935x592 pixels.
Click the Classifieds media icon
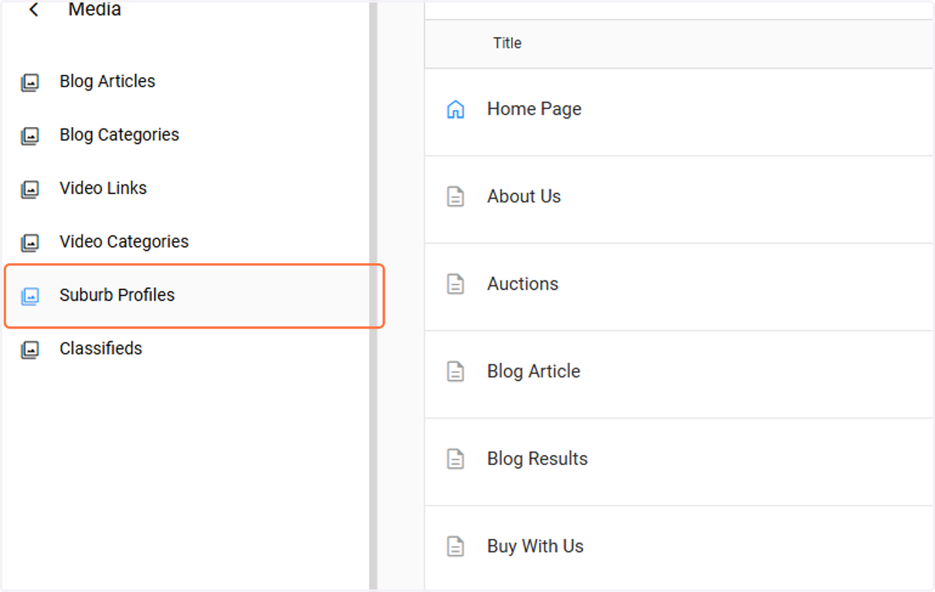(x=30, y=349)
